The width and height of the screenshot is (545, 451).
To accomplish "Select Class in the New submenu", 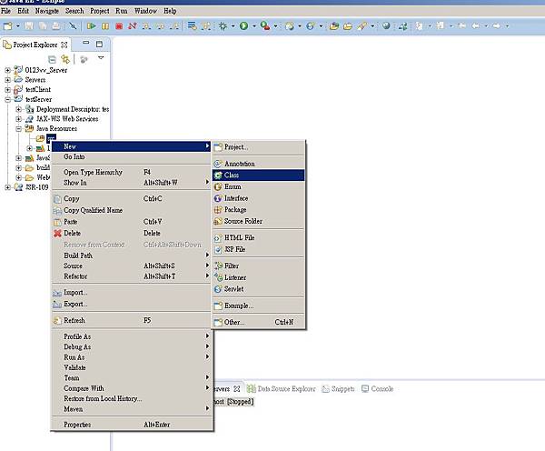I will (233, 175).
